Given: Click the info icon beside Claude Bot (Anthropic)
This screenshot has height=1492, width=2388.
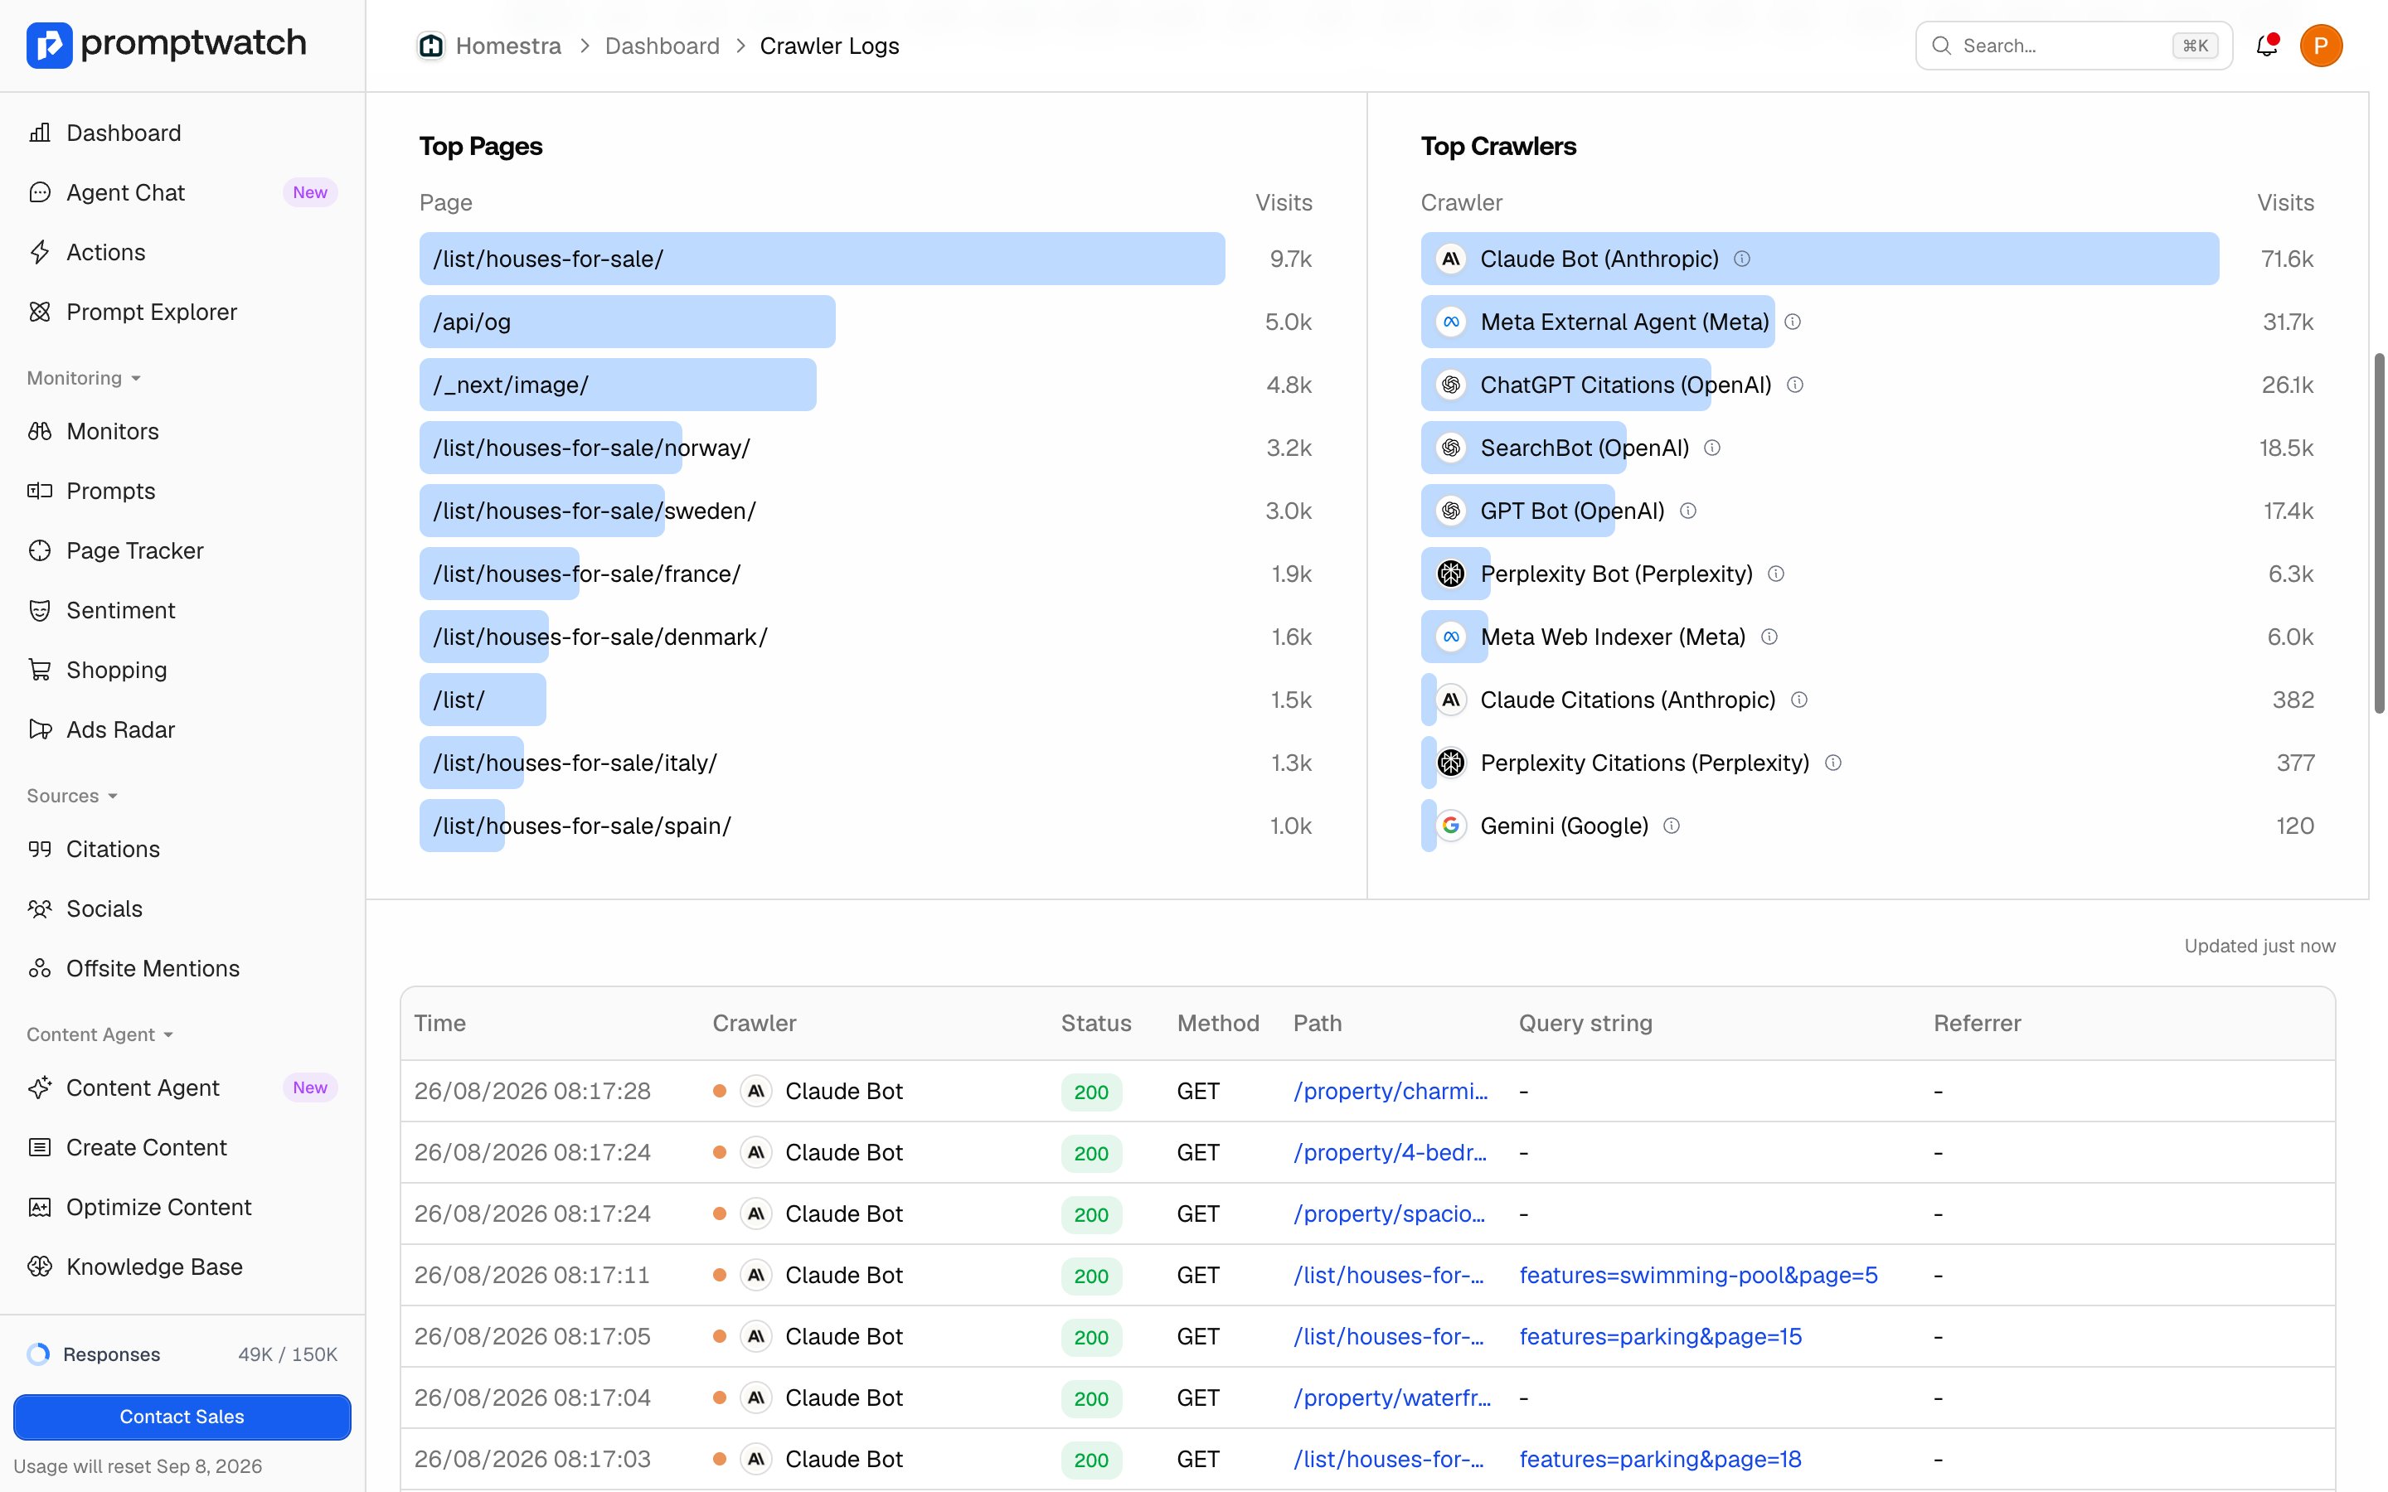Looking at the screenshot, I should (x=1743, y=259).
